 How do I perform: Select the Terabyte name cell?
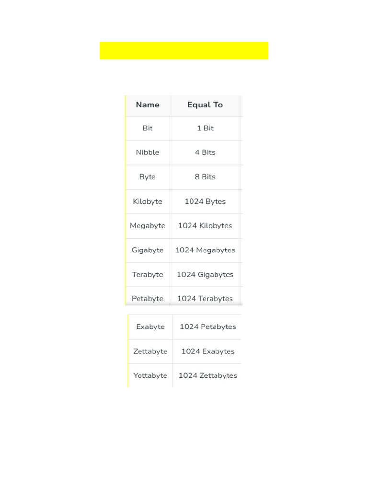148,275
